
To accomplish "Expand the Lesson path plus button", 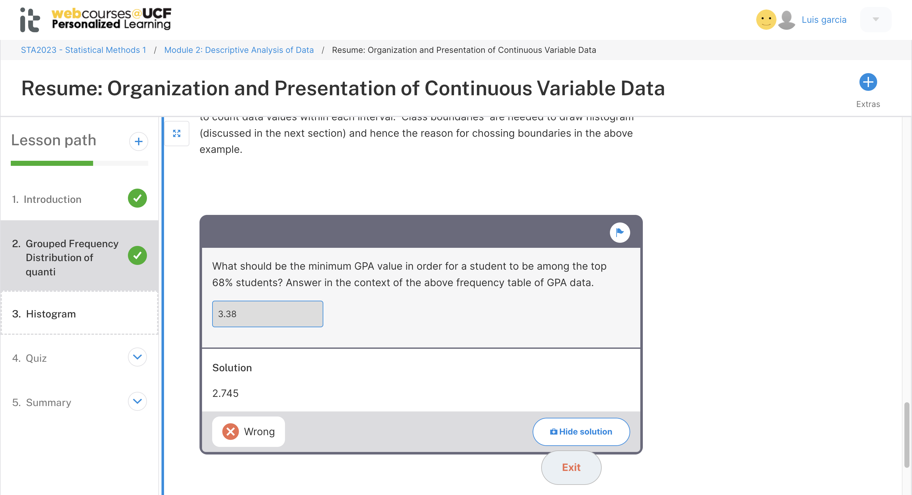I will tap(138, 141).
